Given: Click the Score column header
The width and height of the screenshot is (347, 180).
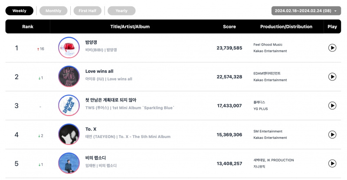Looking at the screenshot, I should coord(229,26).
